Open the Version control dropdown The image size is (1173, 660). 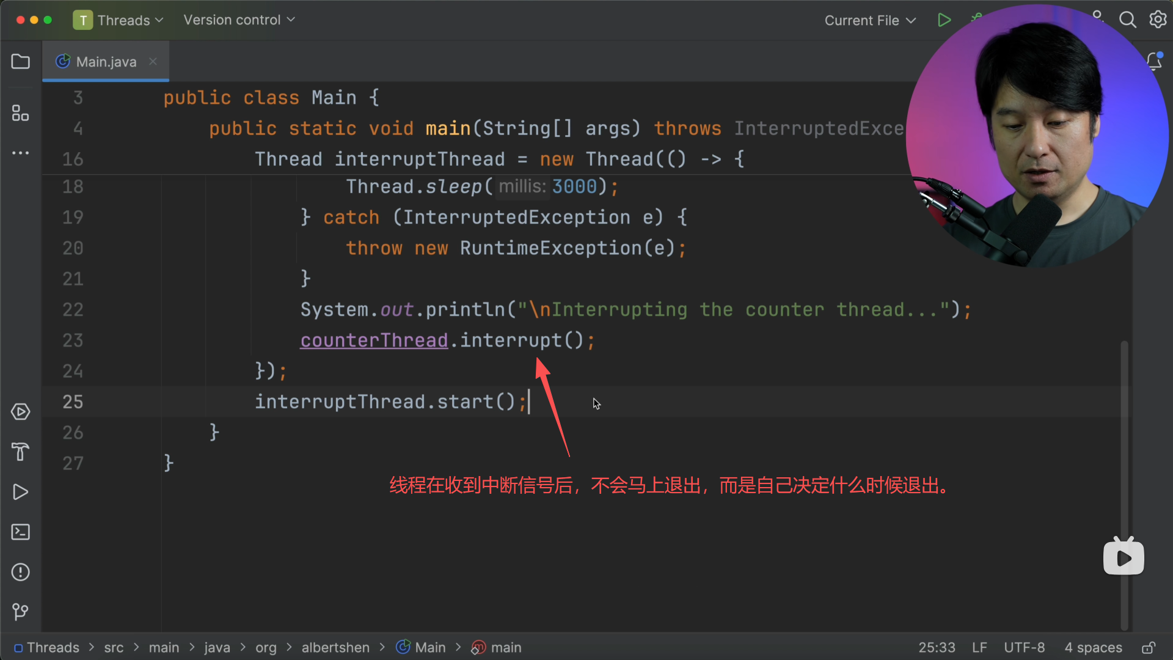coord(239,20)
